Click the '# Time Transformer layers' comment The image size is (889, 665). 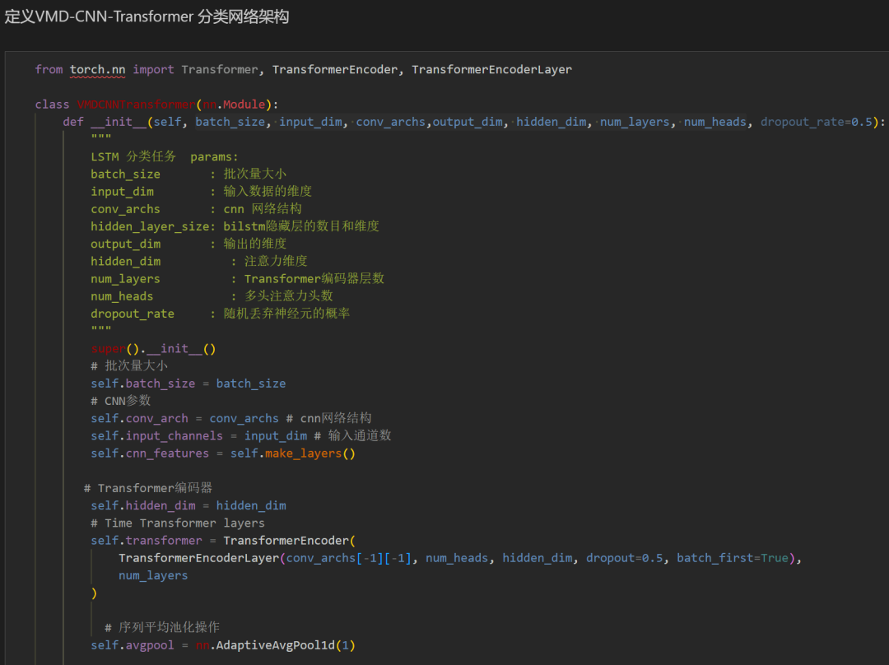[x=178, y=523]
